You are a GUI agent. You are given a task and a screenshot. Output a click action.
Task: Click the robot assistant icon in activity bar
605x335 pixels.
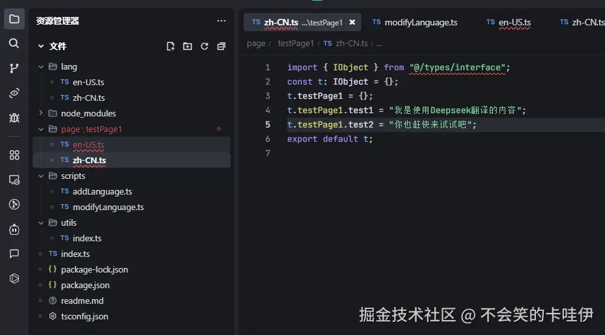14,230
